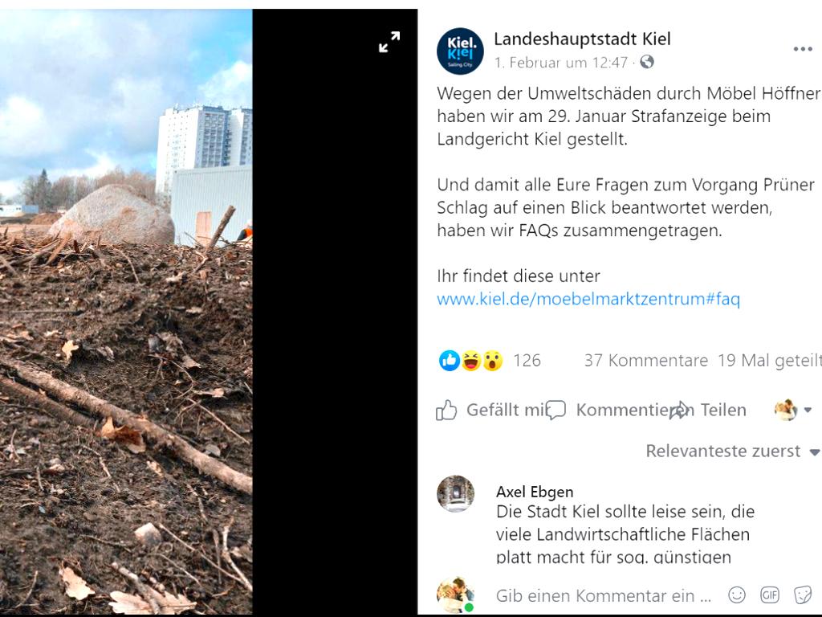822x617 pixels.
Task: Open the sticker picker in comment box
Action: (803, 595)
